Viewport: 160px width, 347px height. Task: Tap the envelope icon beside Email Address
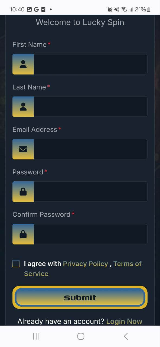point(23,149)
